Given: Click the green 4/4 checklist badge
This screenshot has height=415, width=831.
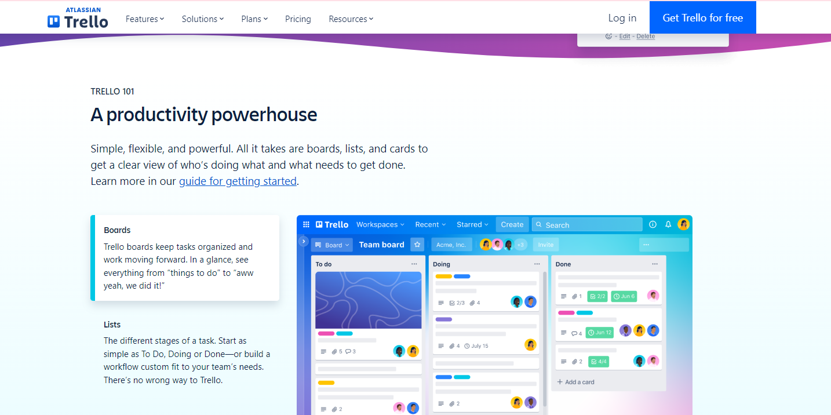Looking at the screenshot, I should [x=599, y=362].
